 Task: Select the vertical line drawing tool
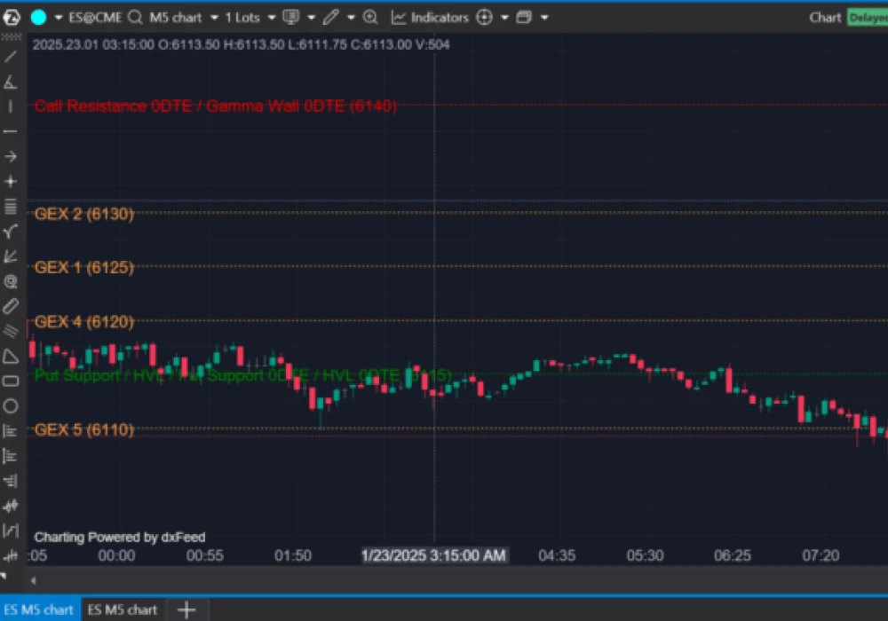click(10, 106)
